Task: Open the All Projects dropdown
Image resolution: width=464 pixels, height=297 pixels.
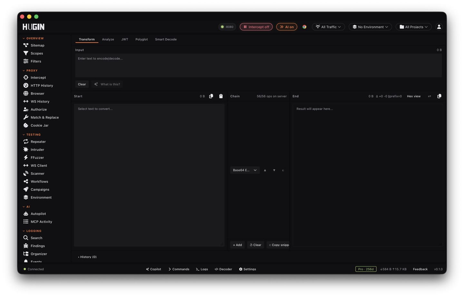Action: [414, 27]
